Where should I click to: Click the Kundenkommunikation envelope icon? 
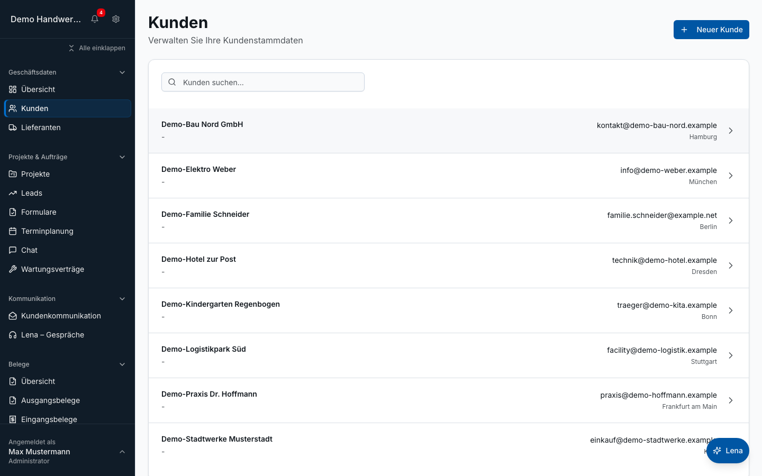point(13,316)
